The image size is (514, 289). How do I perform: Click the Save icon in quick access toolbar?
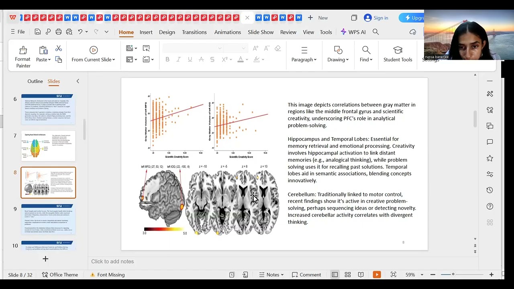tap(37, 32)
